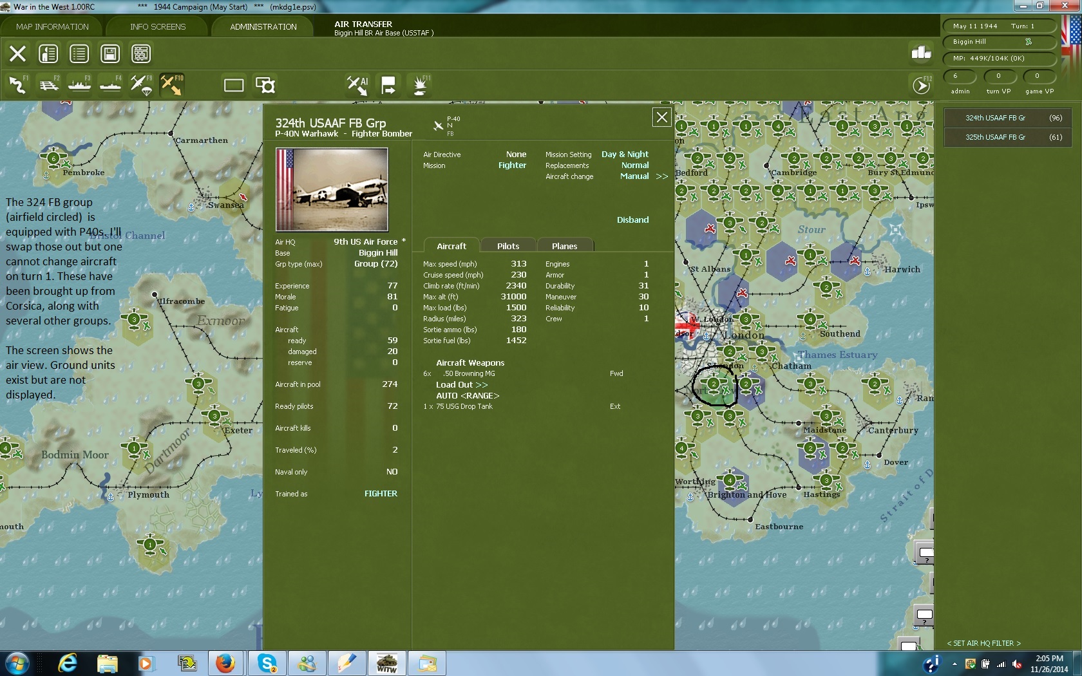Close the 324th USAAF FB Grp panel
The height and width of the screenshot is (676, 1082).
pyautogui.click(x=661, y=117)
